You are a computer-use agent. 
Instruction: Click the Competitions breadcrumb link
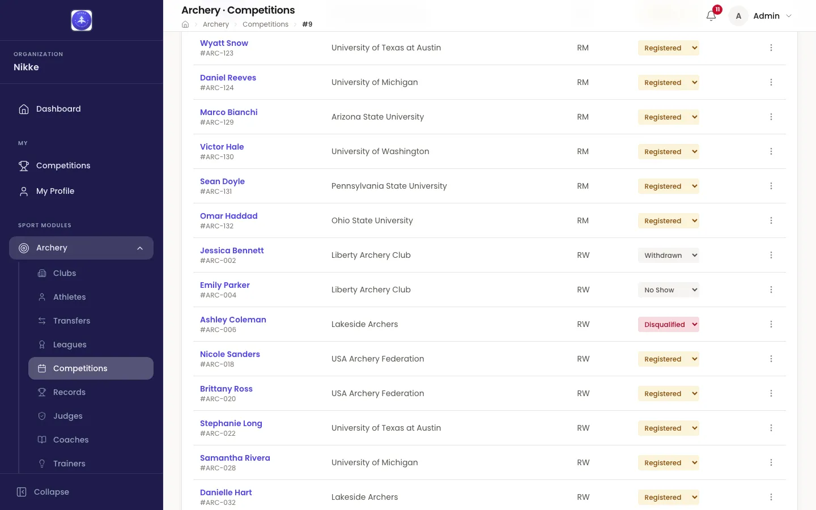[x=265, y=24]
